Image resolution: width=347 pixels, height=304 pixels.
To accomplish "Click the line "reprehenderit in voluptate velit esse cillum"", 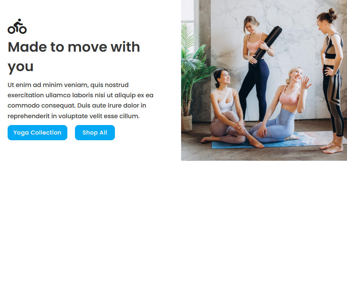I will (73, 116).
